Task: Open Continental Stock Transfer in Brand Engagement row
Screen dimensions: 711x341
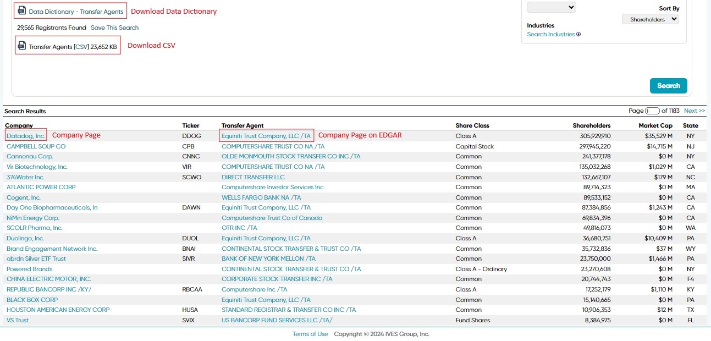Action: click(x=291, y=249)
